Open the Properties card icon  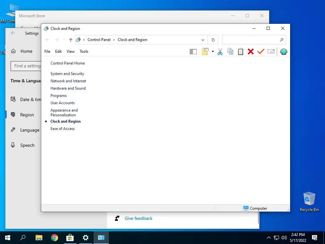click(x=271, y=51)
